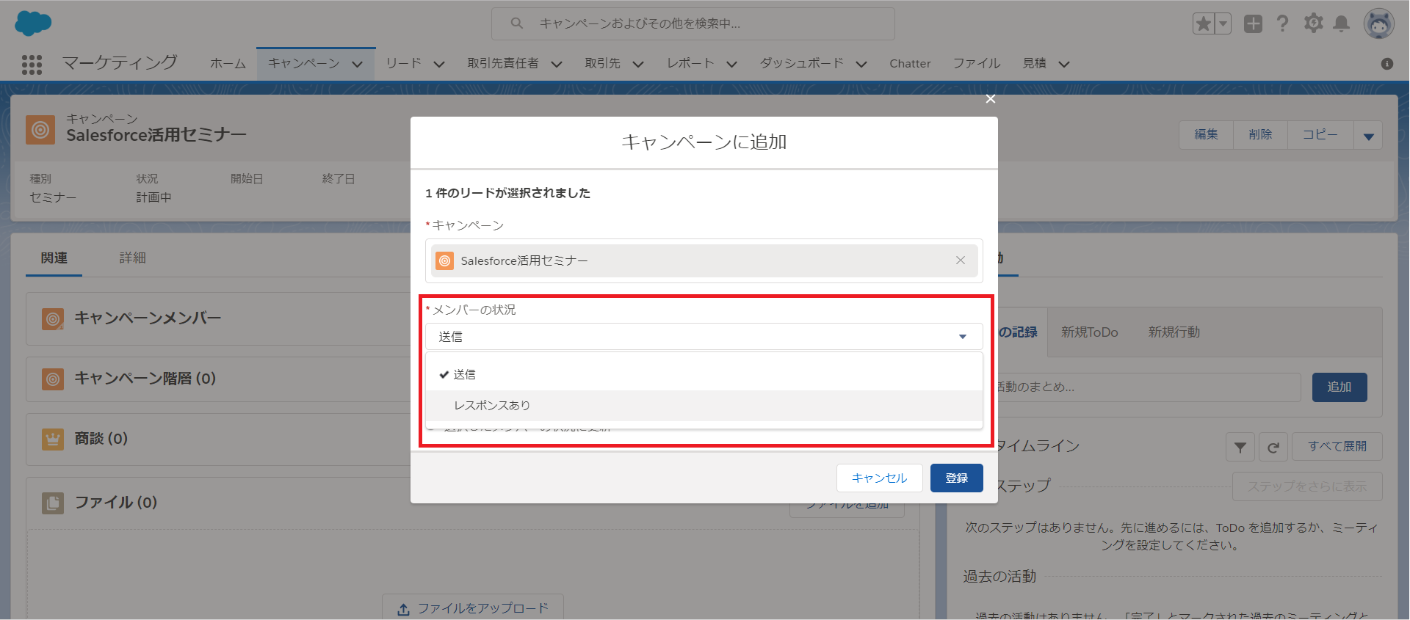Click the search box for campaigns
The height and width of the screenshot is (620, 1410).
point(693,23)
